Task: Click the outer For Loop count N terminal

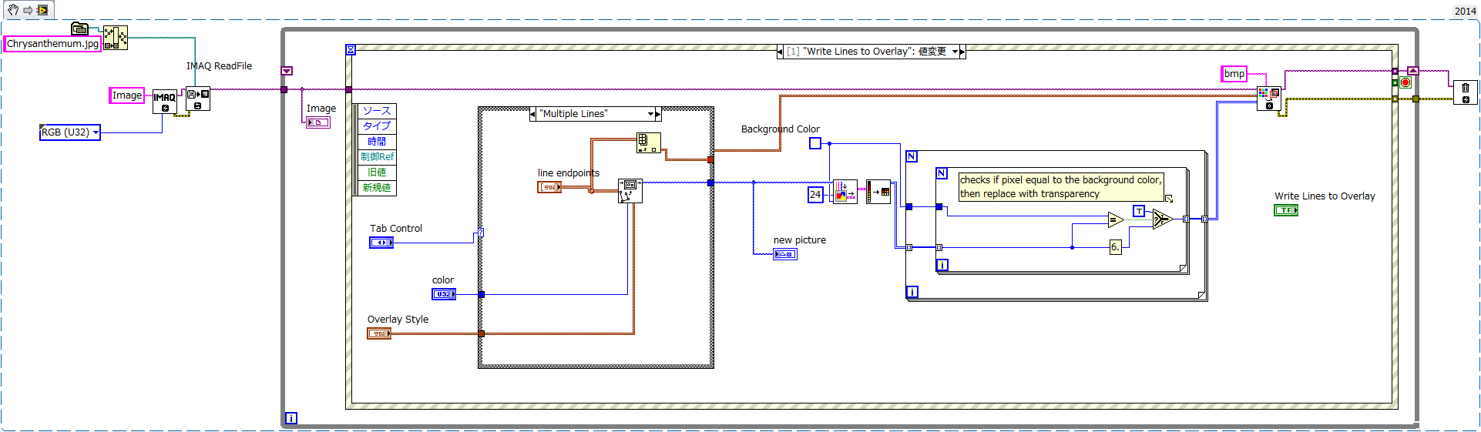Action: pos(912,156)
